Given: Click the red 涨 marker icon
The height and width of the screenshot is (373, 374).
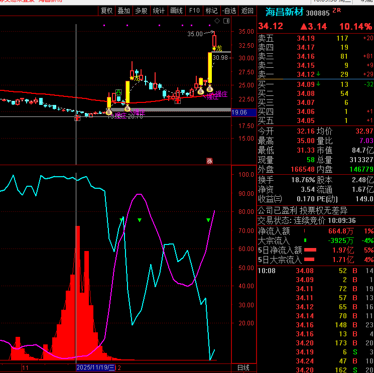Looking at the screenshot, I should pyautogui.click(x=209, y=161).
